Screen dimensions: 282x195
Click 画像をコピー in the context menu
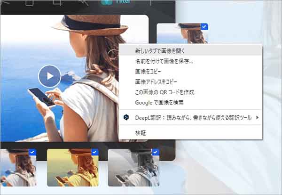[x=190, y=72]
